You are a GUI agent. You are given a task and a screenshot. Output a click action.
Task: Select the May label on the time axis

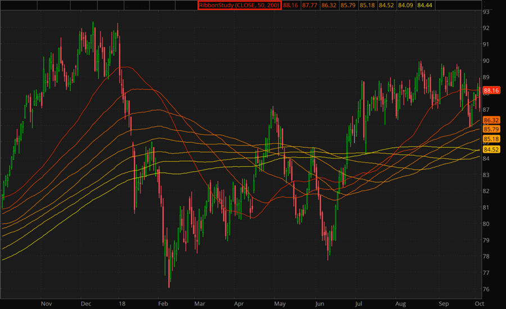coord(279,302)
